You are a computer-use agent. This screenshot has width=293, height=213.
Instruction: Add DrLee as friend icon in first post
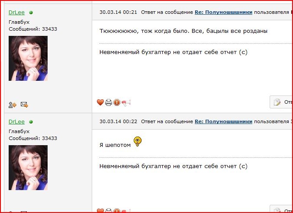pos(13,105)
